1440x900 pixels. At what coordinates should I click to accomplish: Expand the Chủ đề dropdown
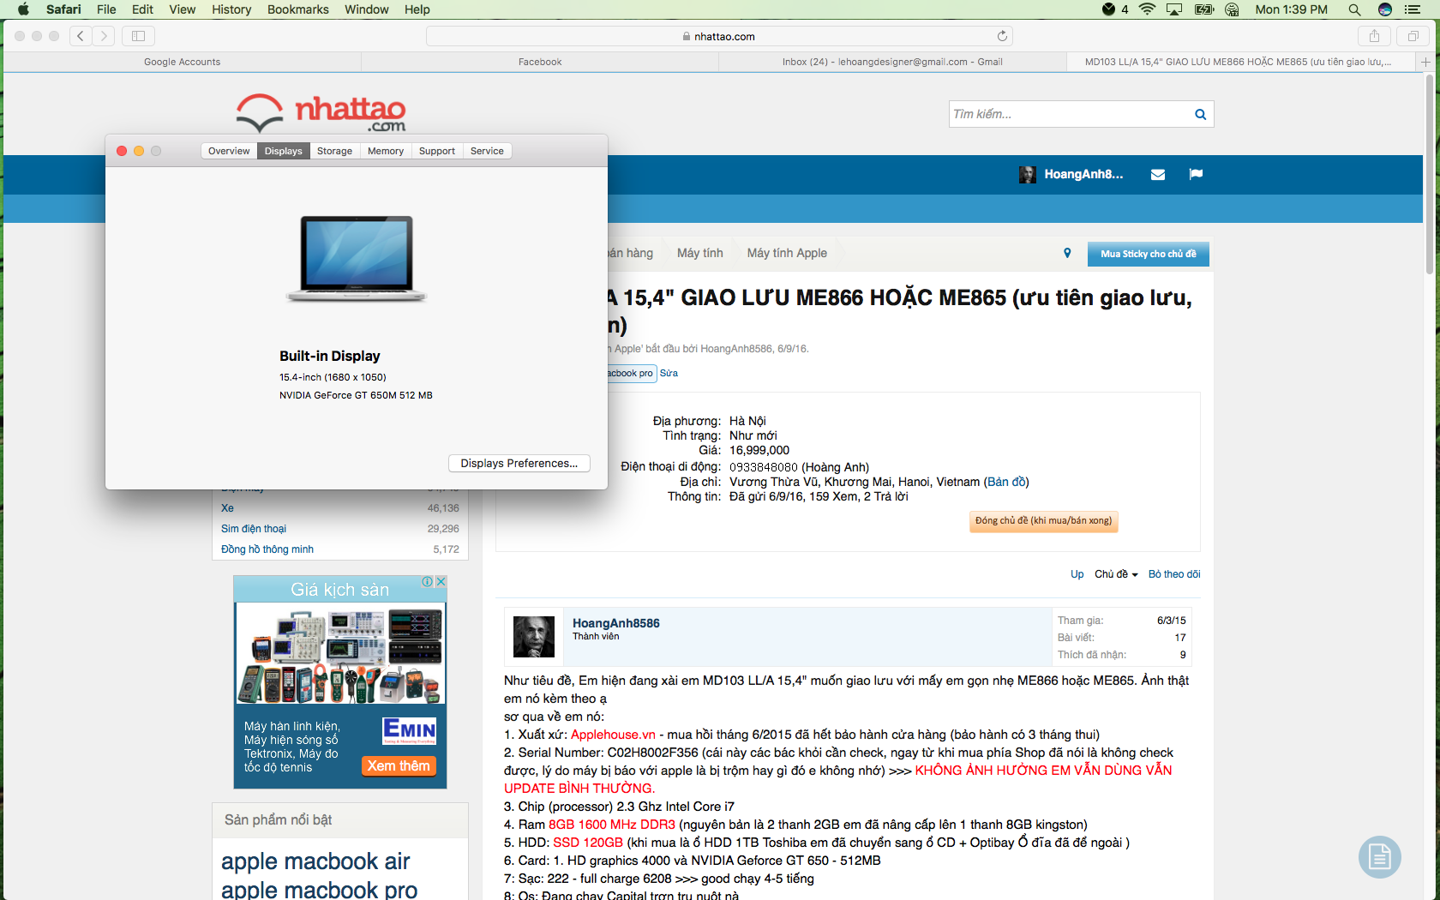(x=1116, y=574)
